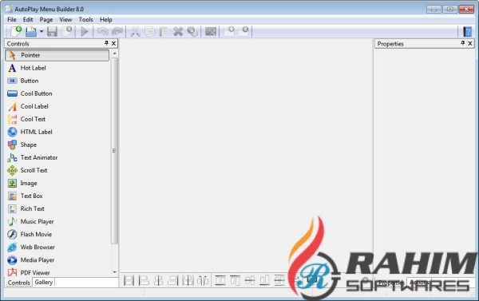This screenshot has height=301, width=479.
Task: Open the Help menu
Action: pos(106,19)
